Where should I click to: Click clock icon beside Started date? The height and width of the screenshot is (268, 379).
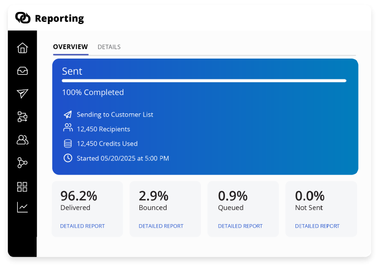[68, 158]
